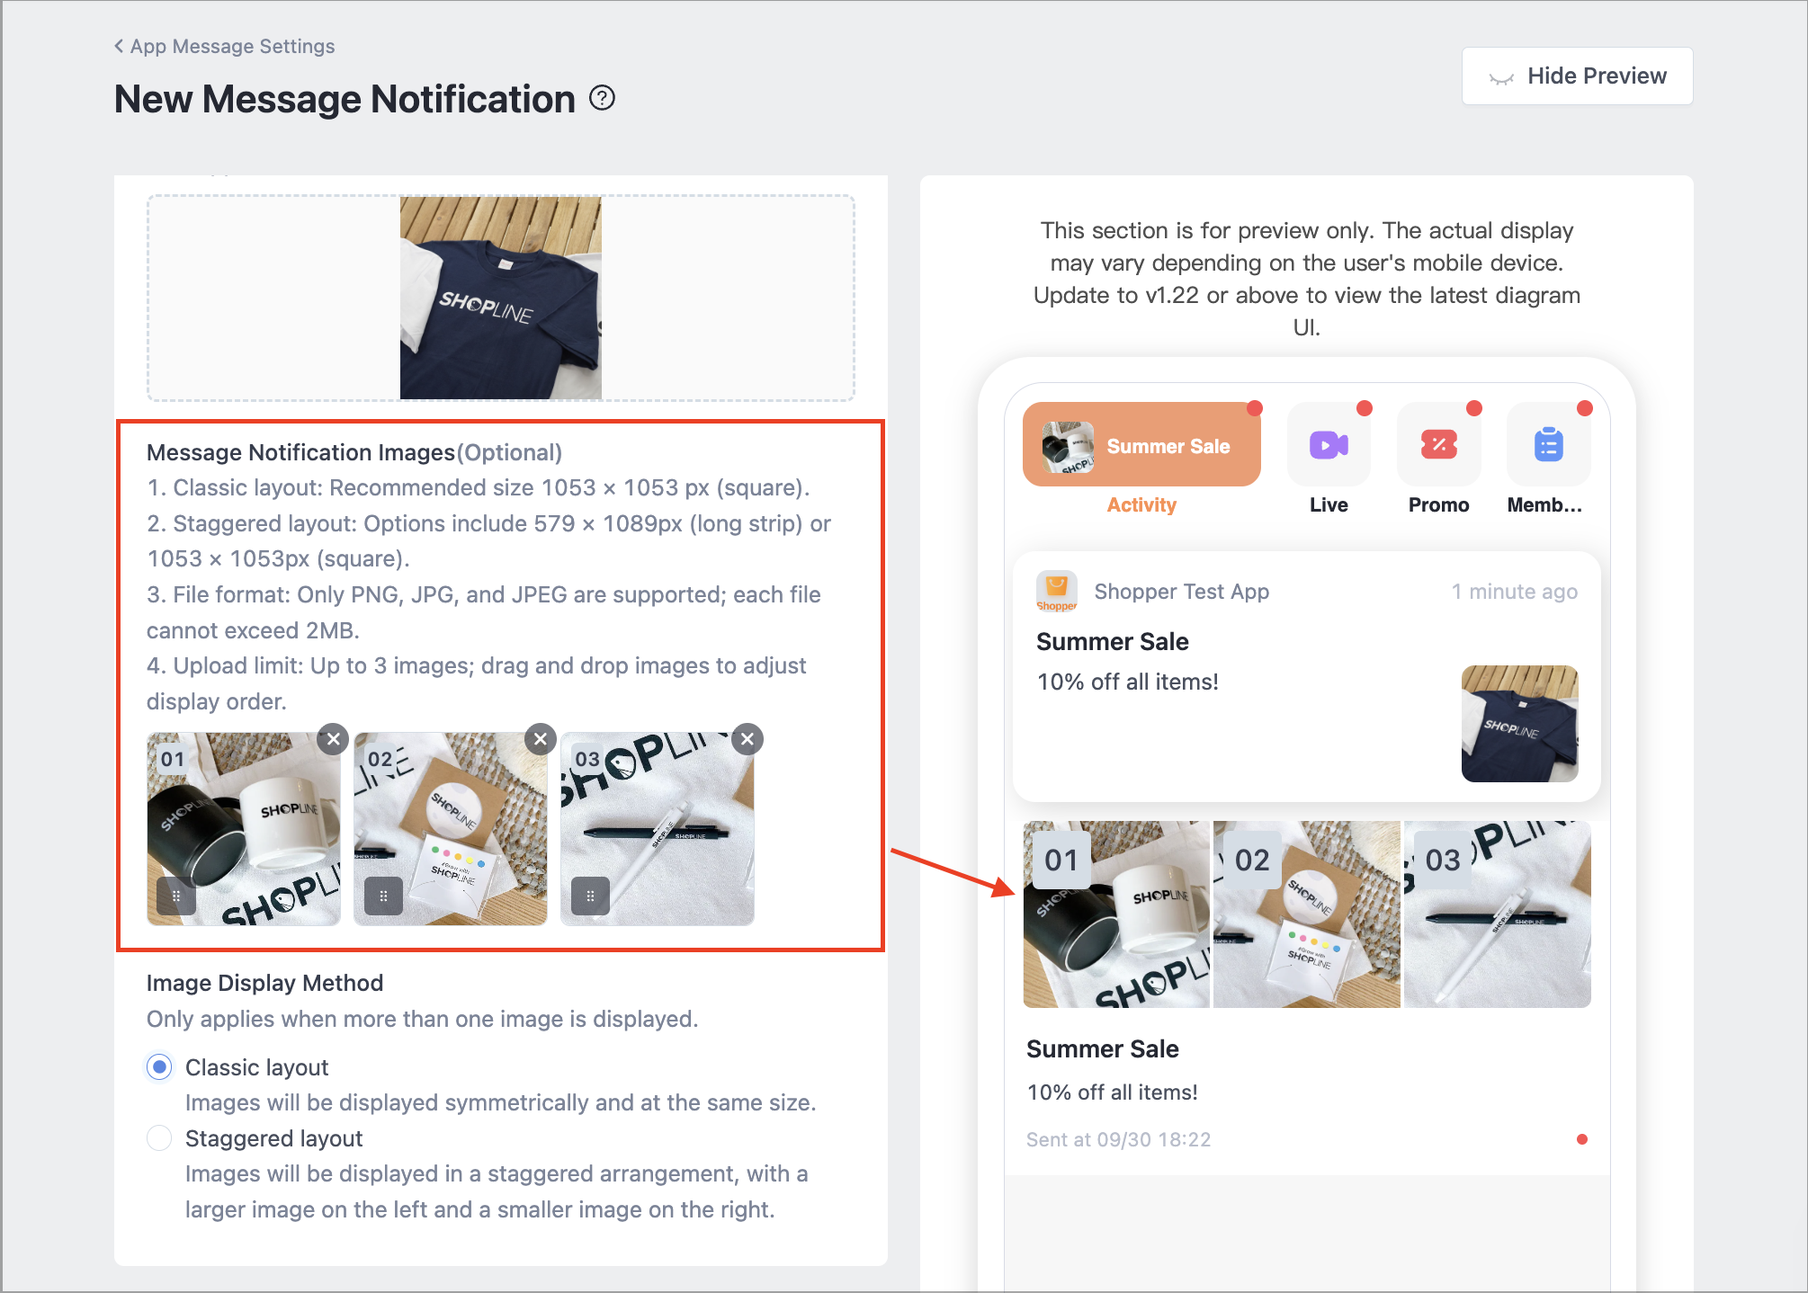Remove image 03 with its X button
This screenshot has height=1293, width=1808.
[x=747, y=739]
